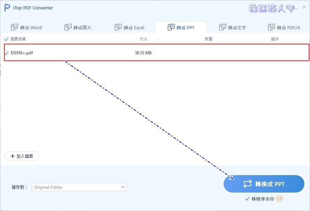
Task: Click the 轉成 PDF/A conversion icon
Action: (271, 27)
